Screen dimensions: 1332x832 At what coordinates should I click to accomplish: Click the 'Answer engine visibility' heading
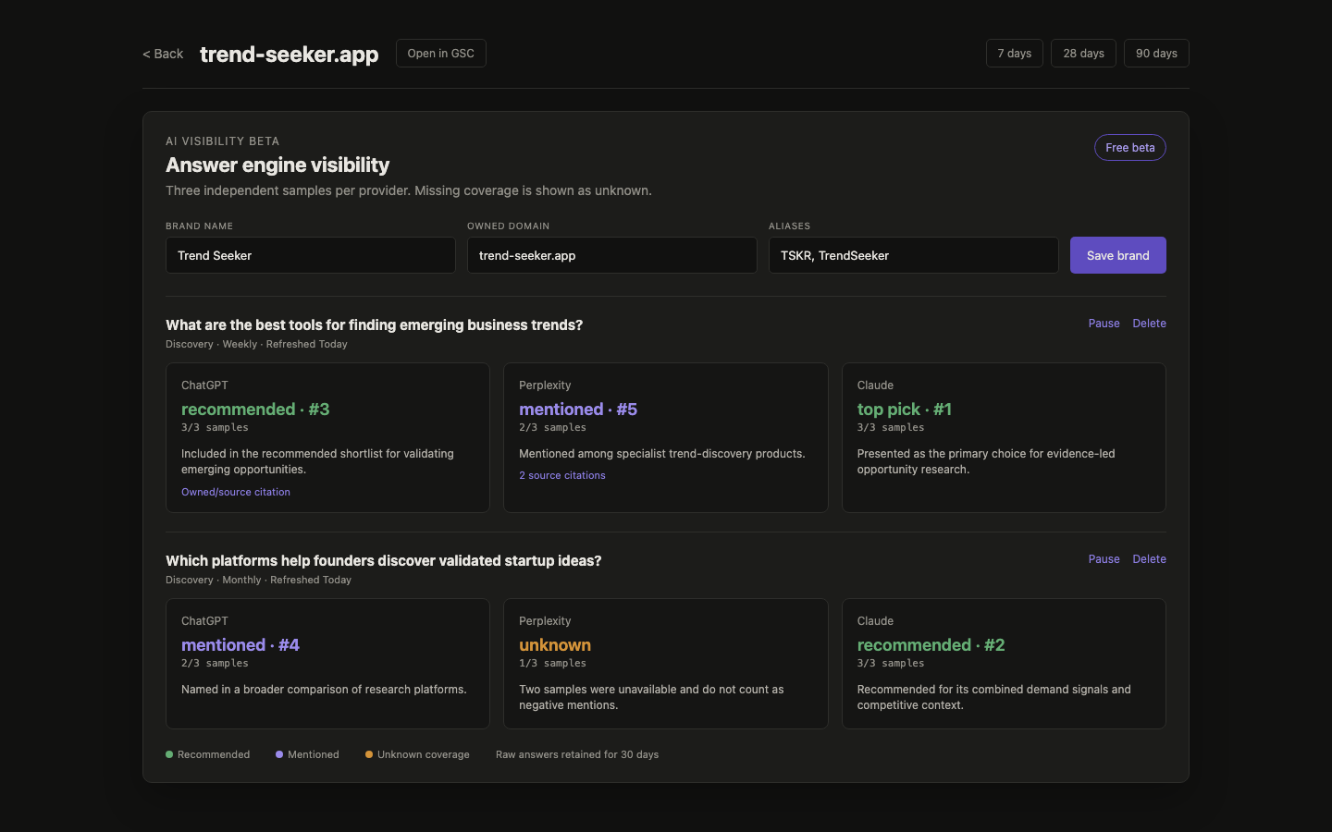277,165
